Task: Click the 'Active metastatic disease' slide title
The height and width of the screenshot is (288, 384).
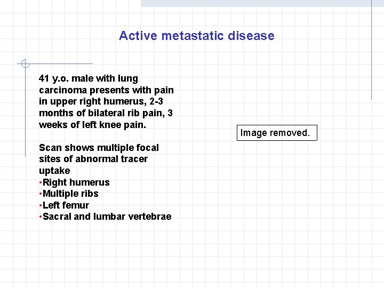Action: [197, 36]
